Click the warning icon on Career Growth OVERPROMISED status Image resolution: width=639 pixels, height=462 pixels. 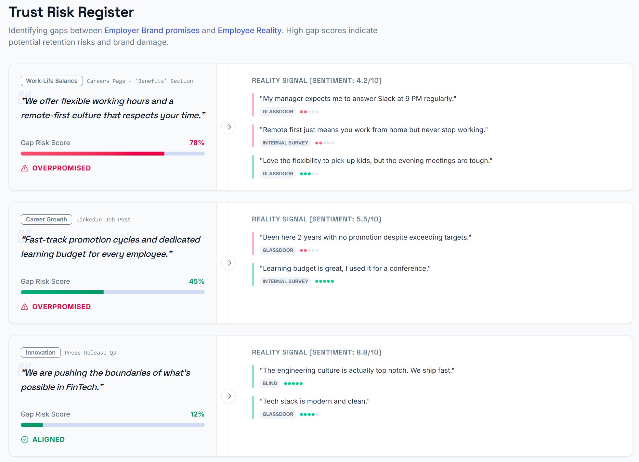(x=25, y=306)
